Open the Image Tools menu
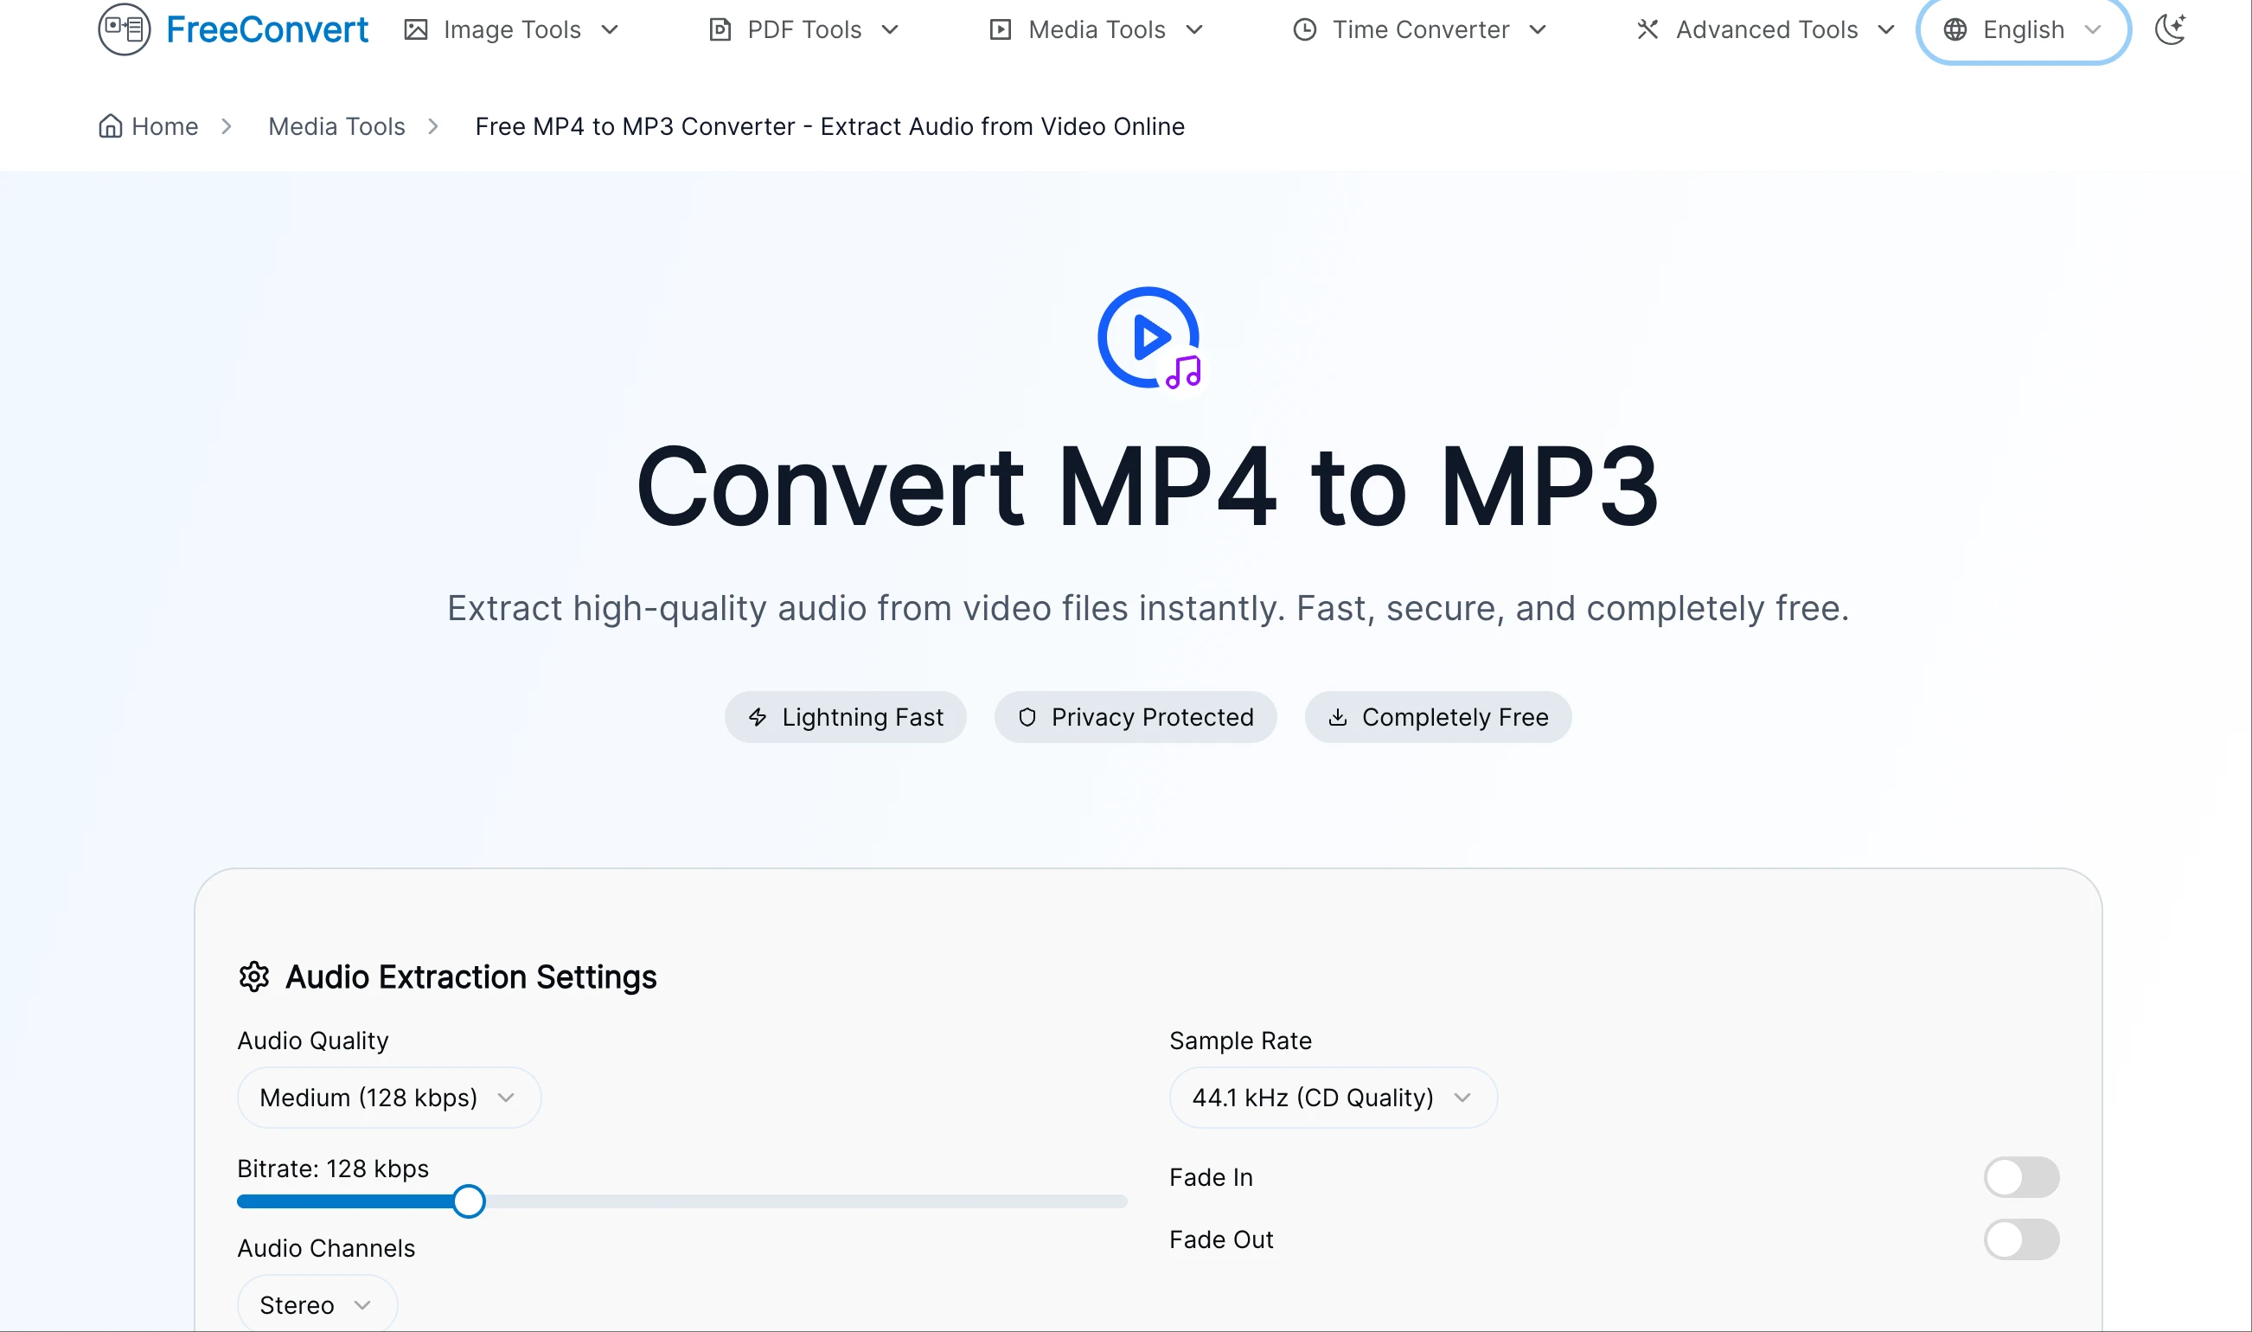The width and height of the screenshot is (2252, 1332). (511, 29)
